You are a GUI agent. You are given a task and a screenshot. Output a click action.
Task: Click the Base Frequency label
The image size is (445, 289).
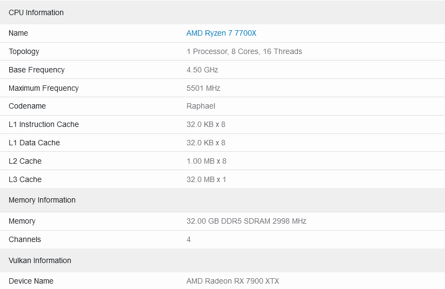(37, 70)
